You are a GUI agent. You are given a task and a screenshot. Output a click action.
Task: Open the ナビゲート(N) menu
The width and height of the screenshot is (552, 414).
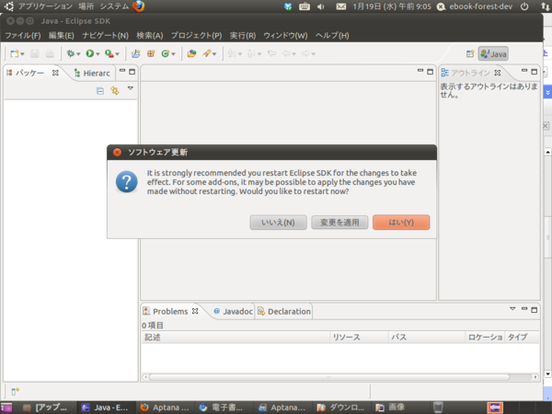[x=105, y=36]
